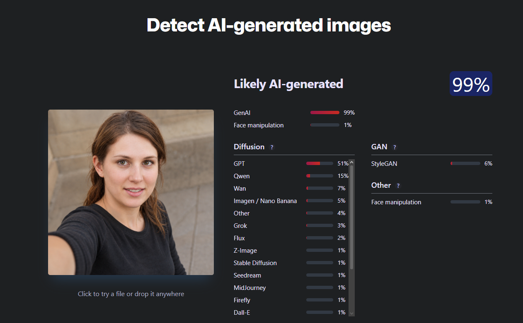Click the diffusion list scrollbar thumb
523x323 pixels.
click(x=352, y=218)
